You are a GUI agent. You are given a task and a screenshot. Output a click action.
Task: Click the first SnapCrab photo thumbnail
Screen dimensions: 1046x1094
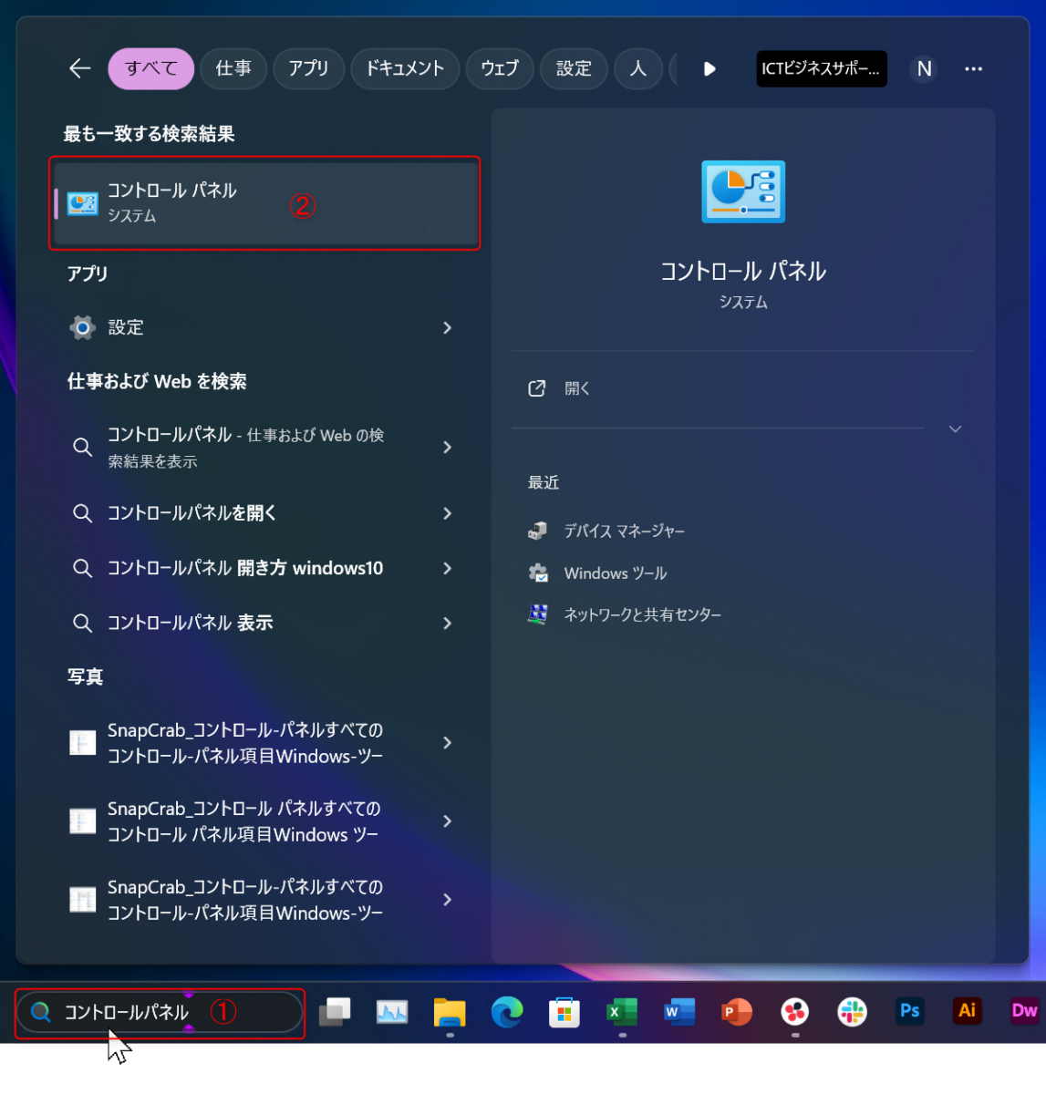82,743
